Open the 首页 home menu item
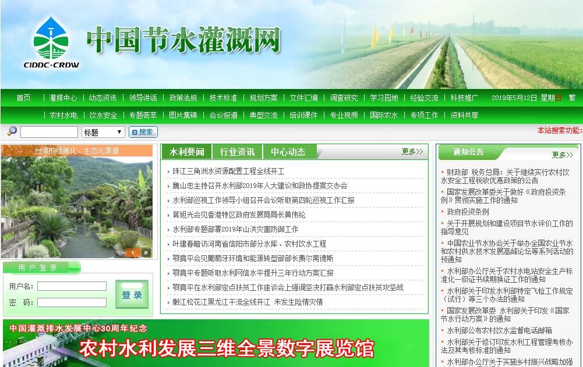Image resolution: width=583 pixels, height=367 pixels. [x=23, y=98]
